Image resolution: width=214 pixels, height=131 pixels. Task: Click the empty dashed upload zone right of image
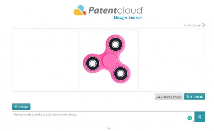point(172,60)
